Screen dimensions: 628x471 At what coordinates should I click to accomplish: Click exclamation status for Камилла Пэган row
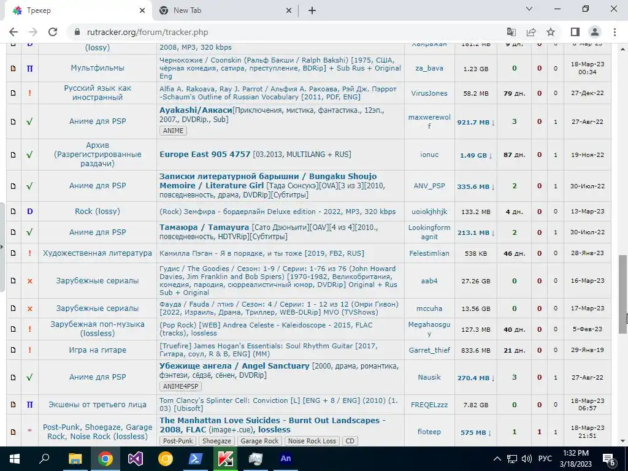[29, 253]
